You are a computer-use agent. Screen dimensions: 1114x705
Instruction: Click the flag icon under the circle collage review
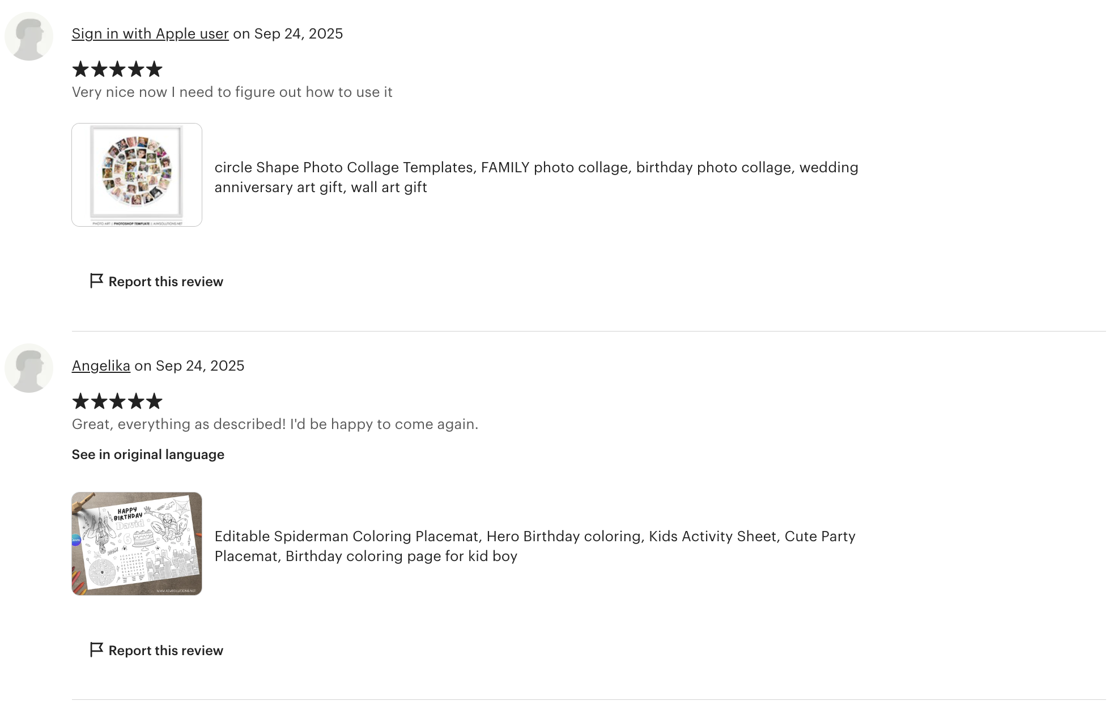click(96, 281)
